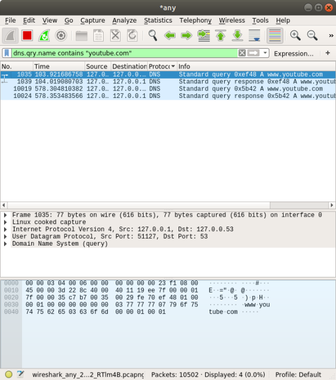Viewport: 336px width, 380px height.
Task: Expand Domain Name System query section
Action: click(x=5, y=244)
